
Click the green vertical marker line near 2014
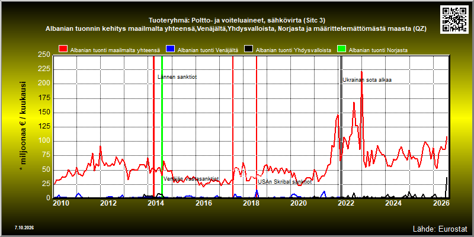(x=162, y=126)
